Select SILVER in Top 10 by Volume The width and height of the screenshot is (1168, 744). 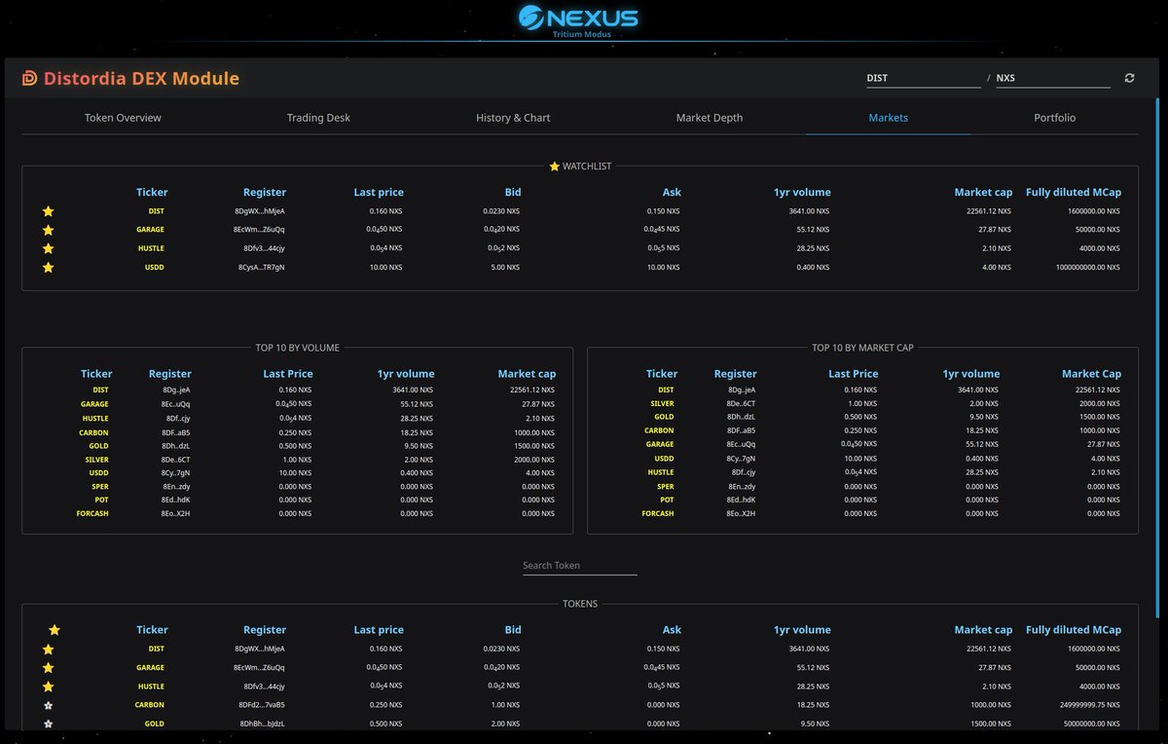[x=97, y=460]
